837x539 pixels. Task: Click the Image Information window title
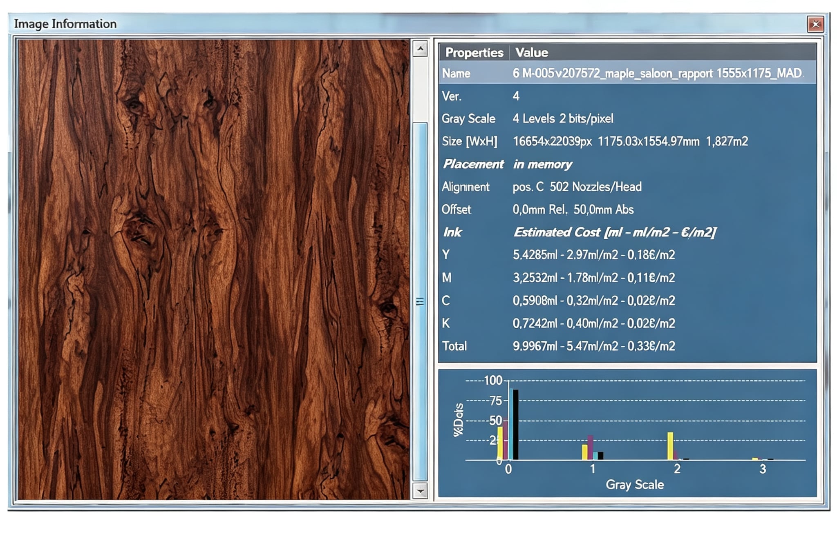tap(65, 24)
